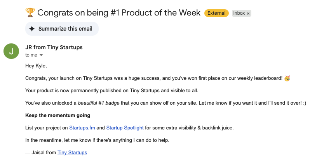Click the sender name JR from Tiny Startups
The width and height of the screenshot is (310, 162).
54,47
